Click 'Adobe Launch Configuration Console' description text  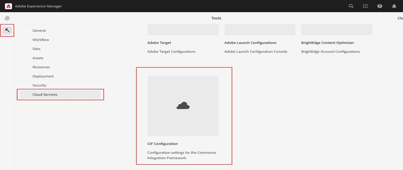tap(256, 52)
